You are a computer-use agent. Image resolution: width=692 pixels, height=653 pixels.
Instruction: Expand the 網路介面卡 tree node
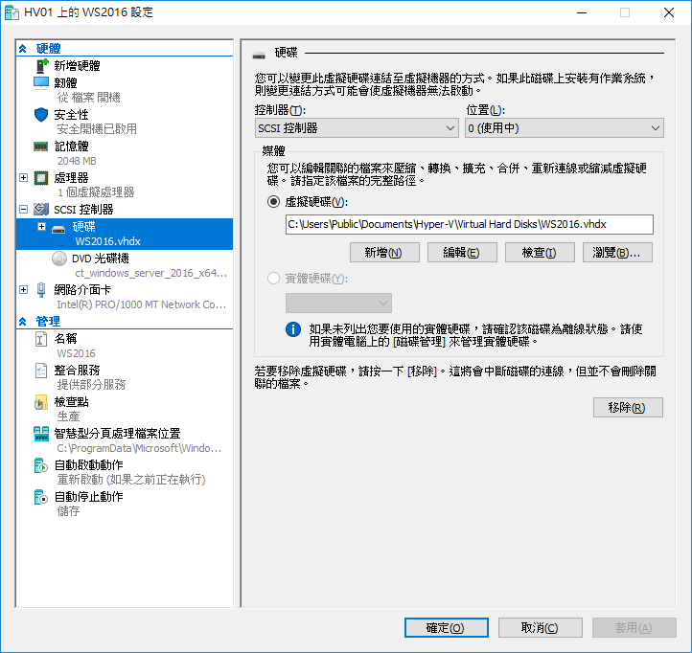pyautogui.click(x=23, y=290)
